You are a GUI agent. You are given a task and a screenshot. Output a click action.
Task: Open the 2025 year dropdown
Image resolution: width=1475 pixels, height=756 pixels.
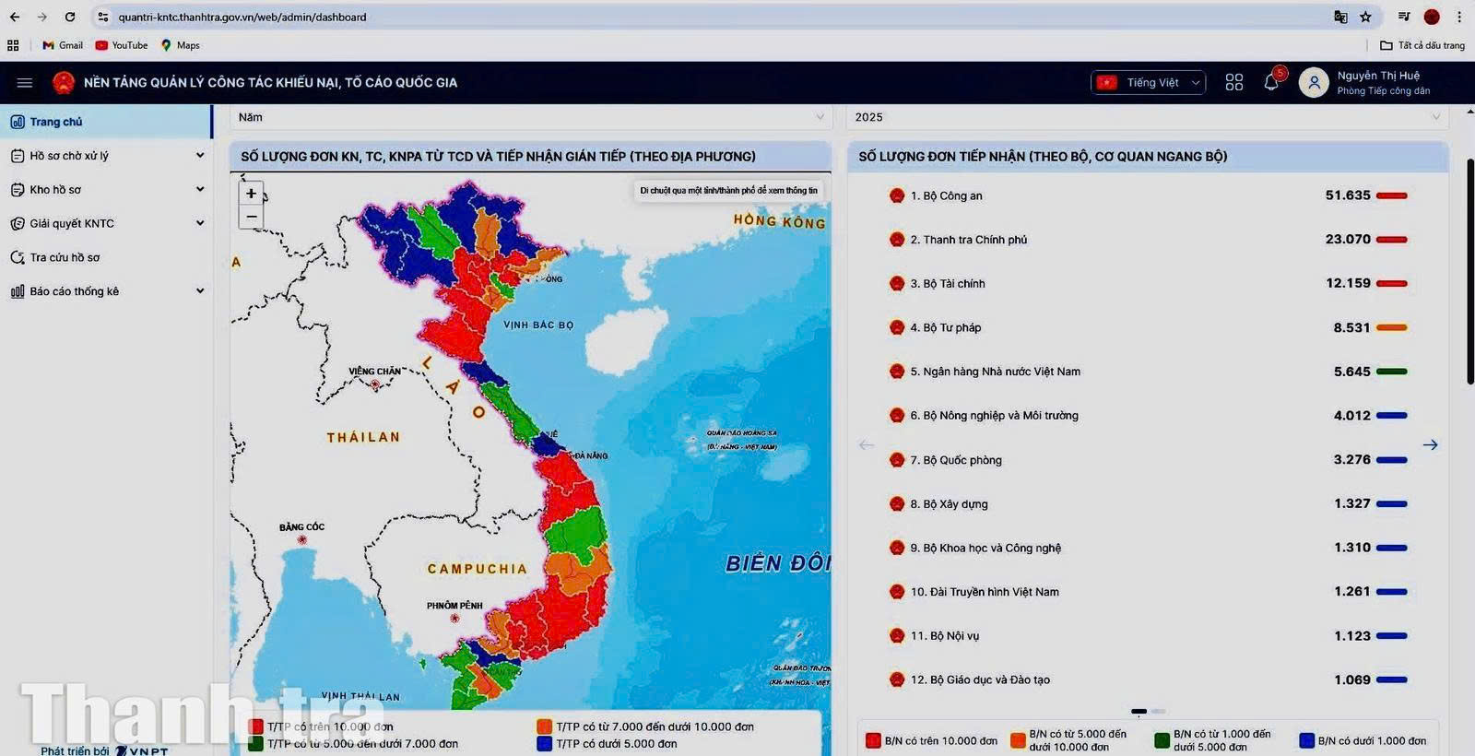tap(1146, 117)
